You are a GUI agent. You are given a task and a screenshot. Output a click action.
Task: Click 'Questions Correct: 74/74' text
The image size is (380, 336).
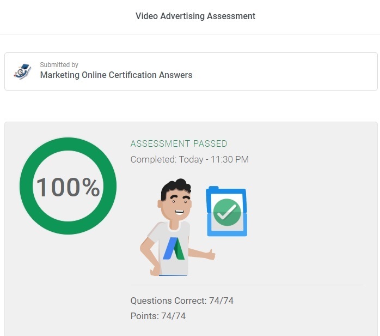(182, 301)
